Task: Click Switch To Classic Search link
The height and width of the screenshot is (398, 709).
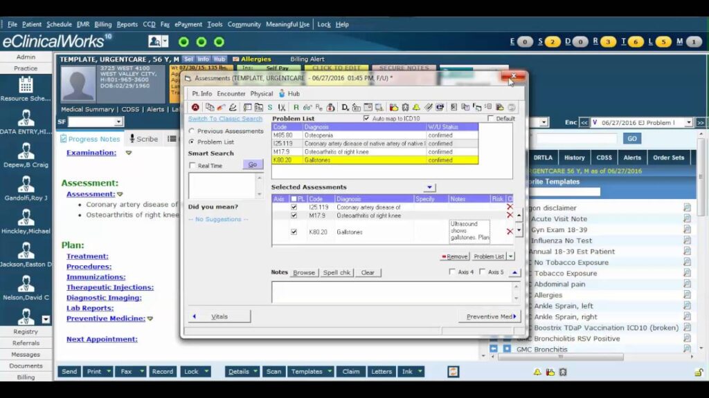Action: (225, 119)
